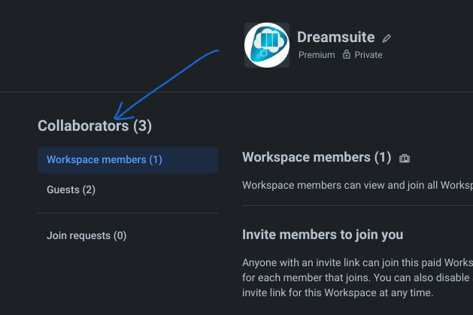Click the Premium plan label

[x=317, y=55]
